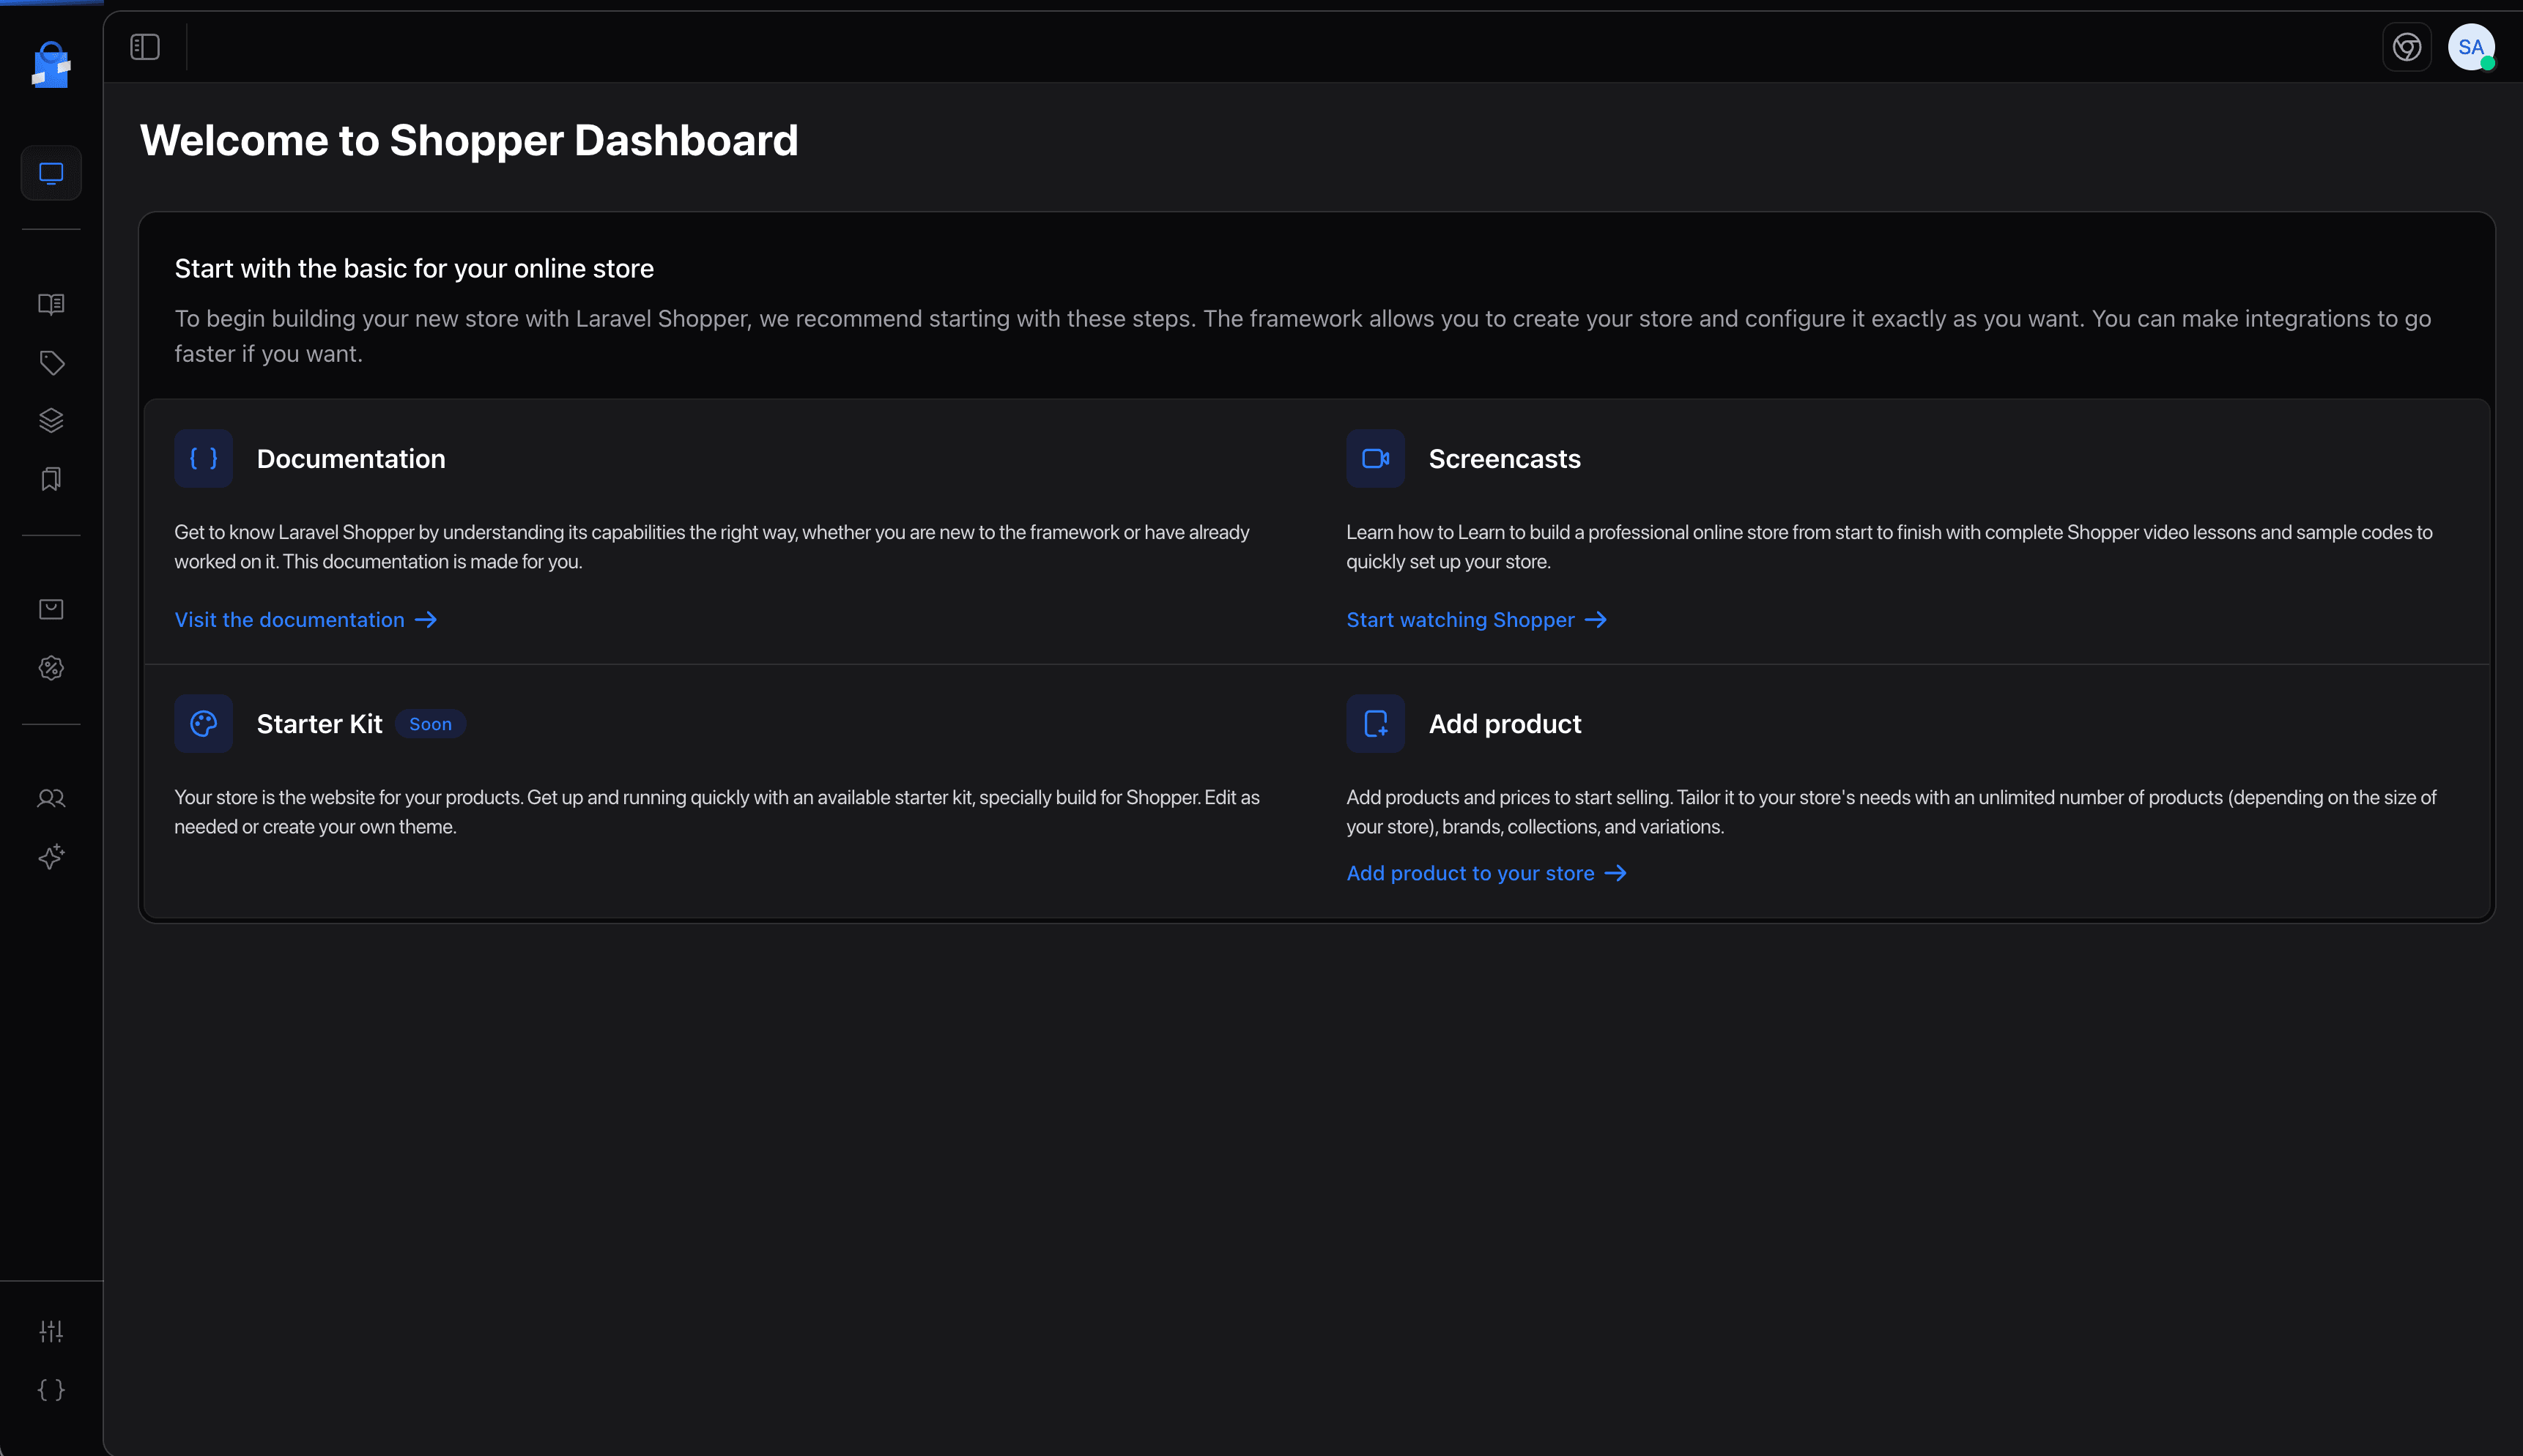Click the curly braces icon at sidebar bottom
Screen dimensions: 2523x1456
[x=50, y=1389]
